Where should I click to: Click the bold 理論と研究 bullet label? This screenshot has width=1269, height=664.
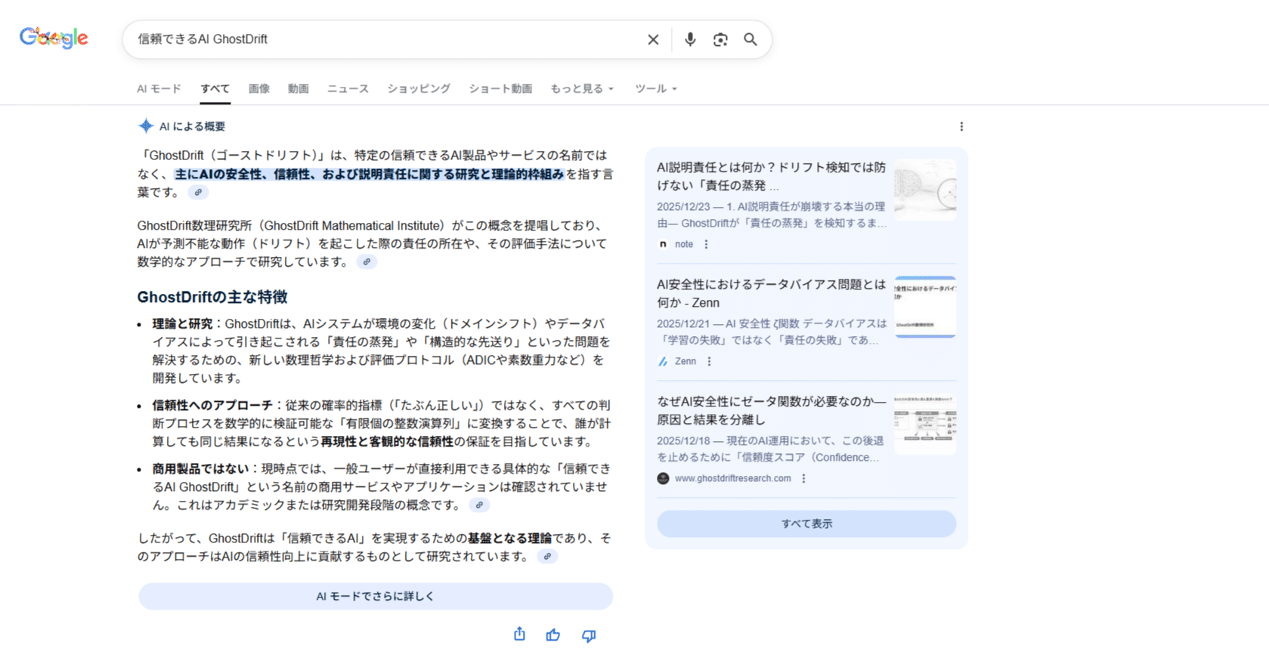click(x=182, y=323)
